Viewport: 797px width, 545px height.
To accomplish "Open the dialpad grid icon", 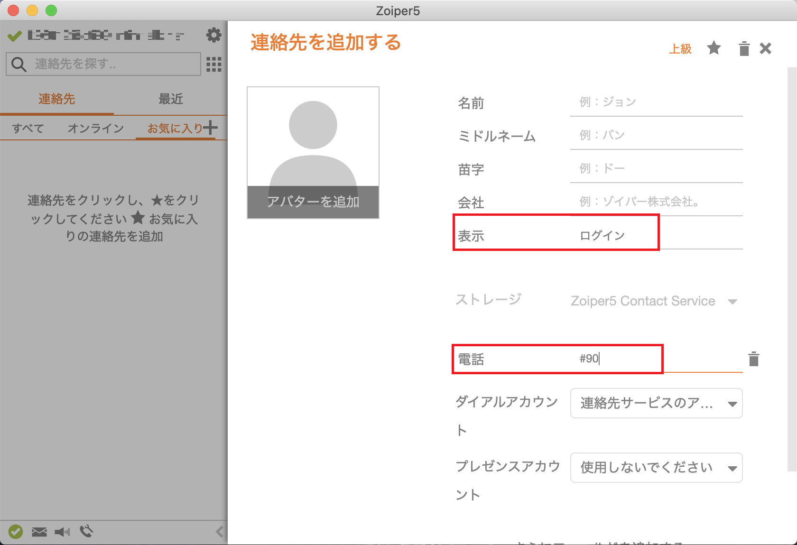I will [214, 64].
